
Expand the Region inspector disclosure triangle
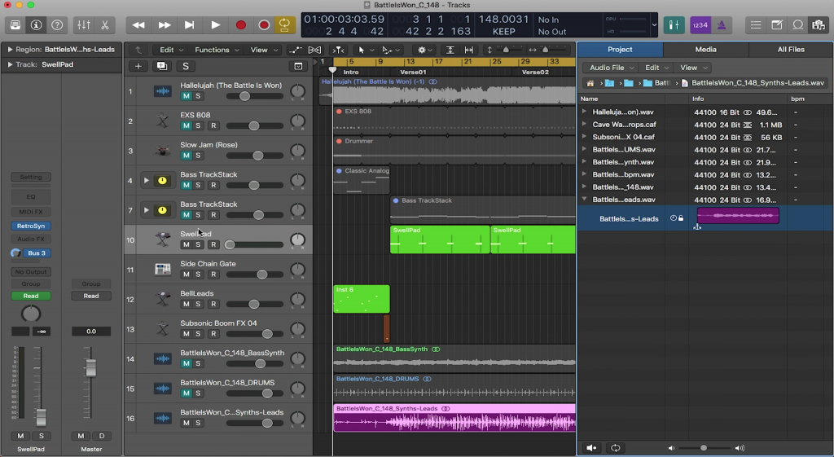[x=10, y=50]
